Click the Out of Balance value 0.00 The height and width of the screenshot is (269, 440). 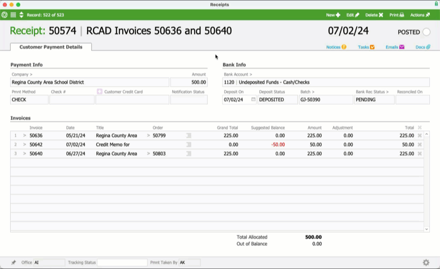pos(317,244)
